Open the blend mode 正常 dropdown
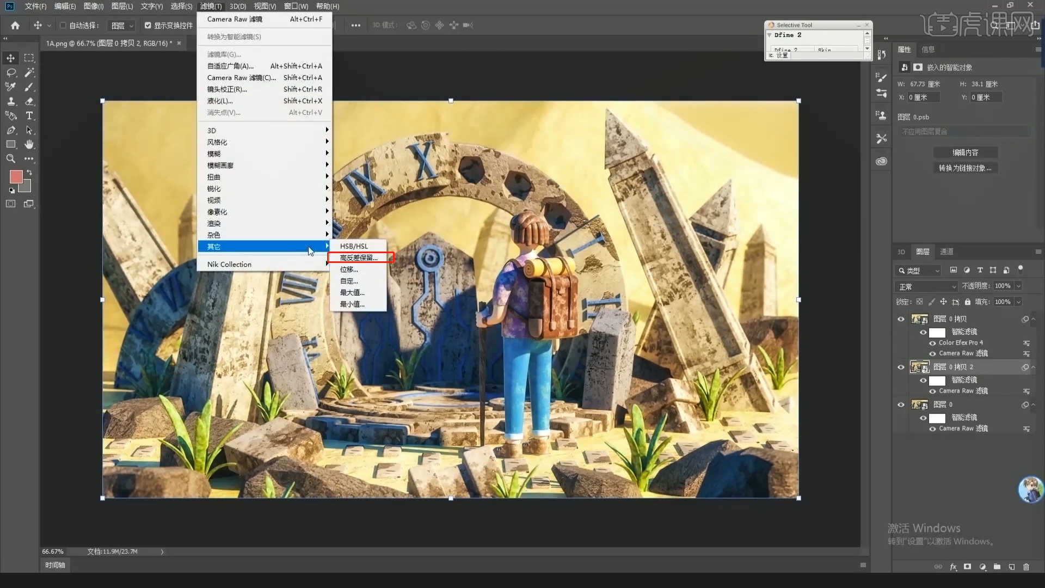 pos(927,286)
